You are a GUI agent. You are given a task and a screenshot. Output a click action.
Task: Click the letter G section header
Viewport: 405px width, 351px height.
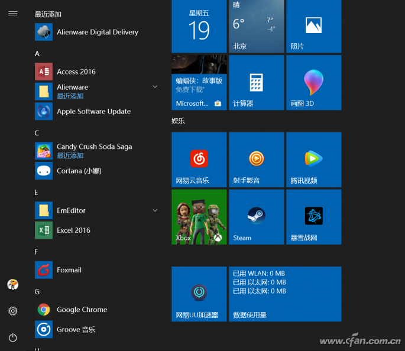pyautogui.click(x=37, y=292)
